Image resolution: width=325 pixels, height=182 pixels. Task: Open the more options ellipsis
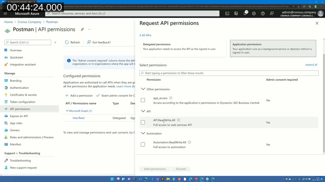[x=89, y=29]
